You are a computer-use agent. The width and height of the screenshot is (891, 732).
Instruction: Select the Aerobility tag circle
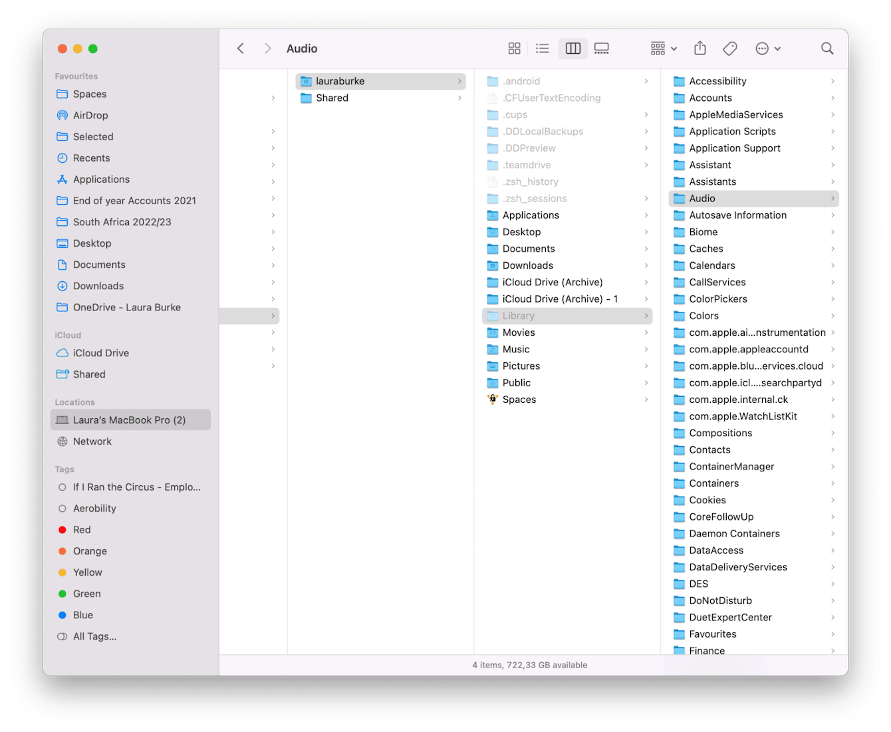[63, 509]
